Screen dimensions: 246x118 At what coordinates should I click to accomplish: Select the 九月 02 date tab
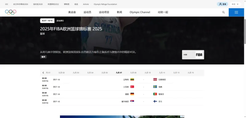(x=61, y=73)
